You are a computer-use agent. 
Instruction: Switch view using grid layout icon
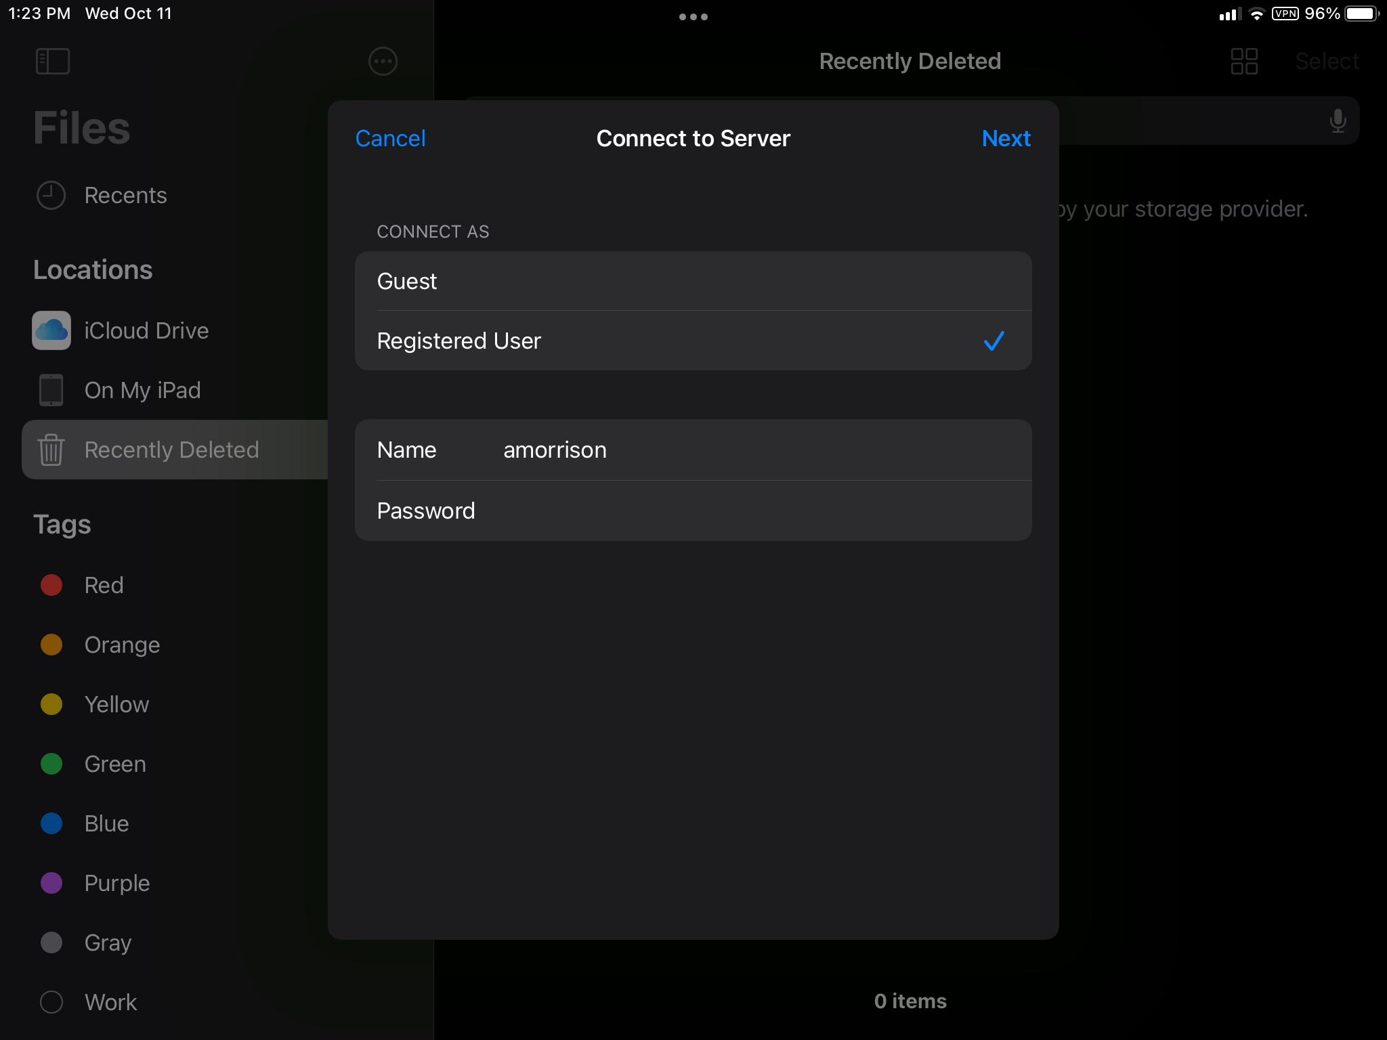point(1244,61)
